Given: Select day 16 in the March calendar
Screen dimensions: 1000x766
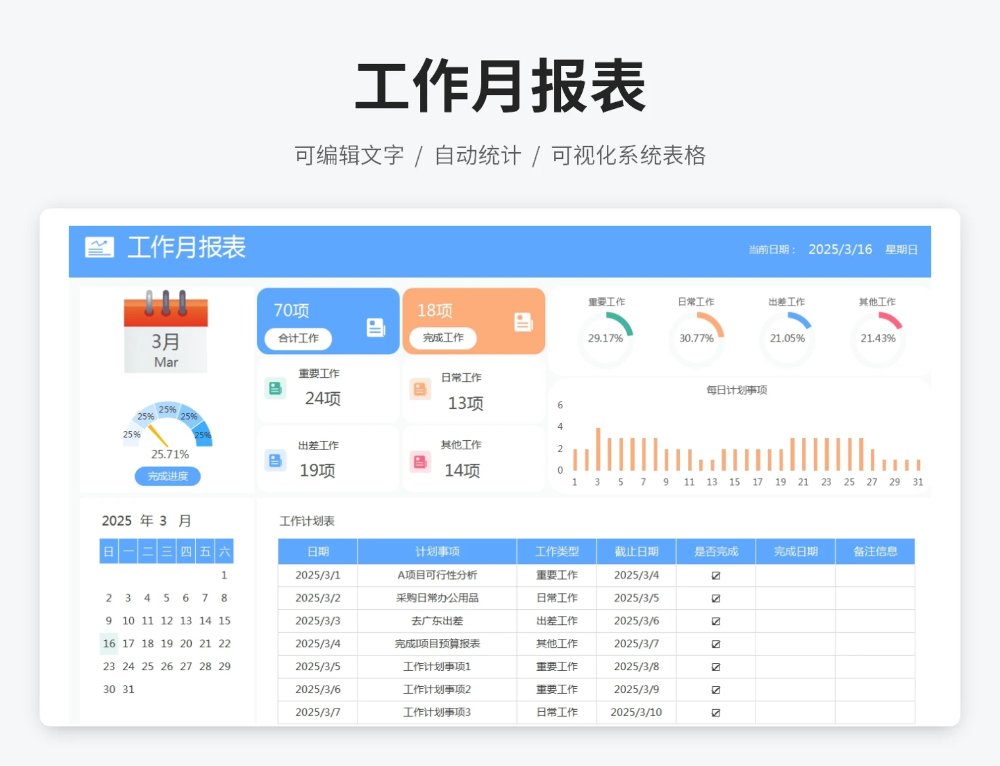Looking at the screenshot, I should pyautogui.click(x=109, y=644).
